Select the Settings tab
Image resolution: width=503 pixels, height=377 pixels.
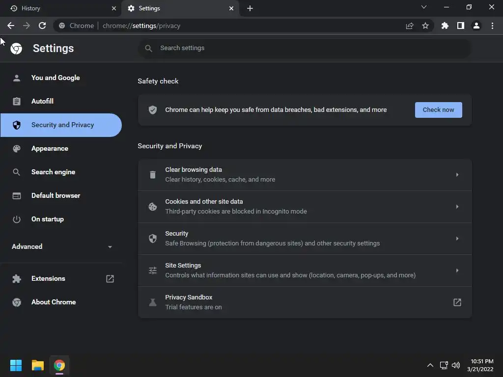(180, 8)
